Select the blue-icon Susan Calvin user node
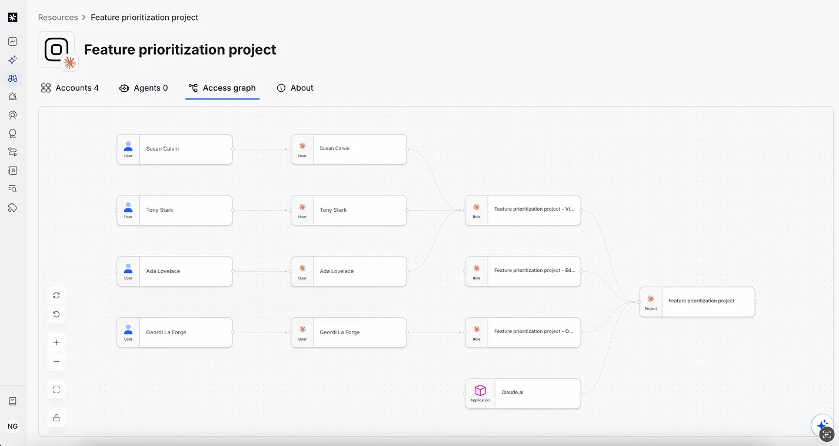Screen dimensions: 839x446 175,149
